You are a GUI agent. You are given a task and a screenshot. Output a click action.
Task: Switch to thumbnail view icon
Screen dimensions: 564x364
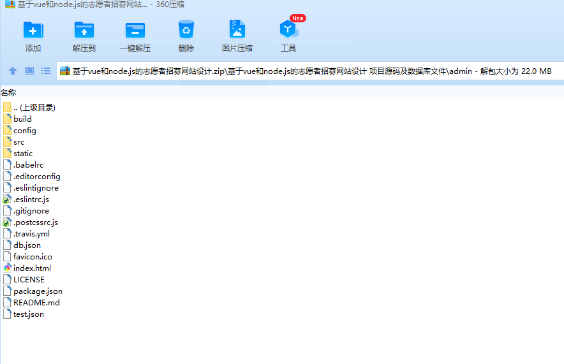tap(29, 71)
